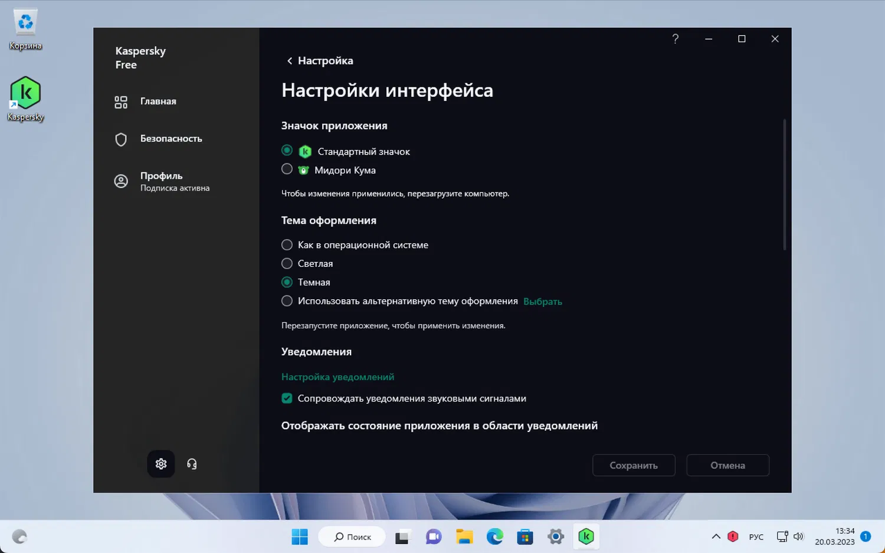The height and width of the screenshot is (553, 885).
Task: Open Kaspersky settings gear icon
Action: pos(161,464)
